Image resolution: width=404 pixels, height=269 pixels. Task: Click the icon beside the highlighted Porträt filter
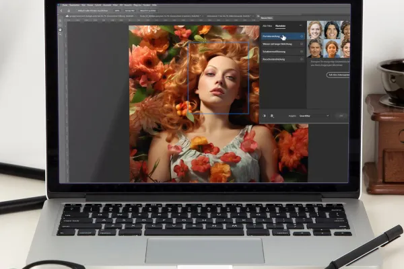302,36
